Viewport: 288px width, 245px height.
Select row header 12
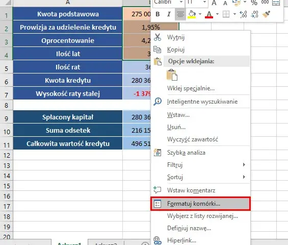tap(7, 155)
